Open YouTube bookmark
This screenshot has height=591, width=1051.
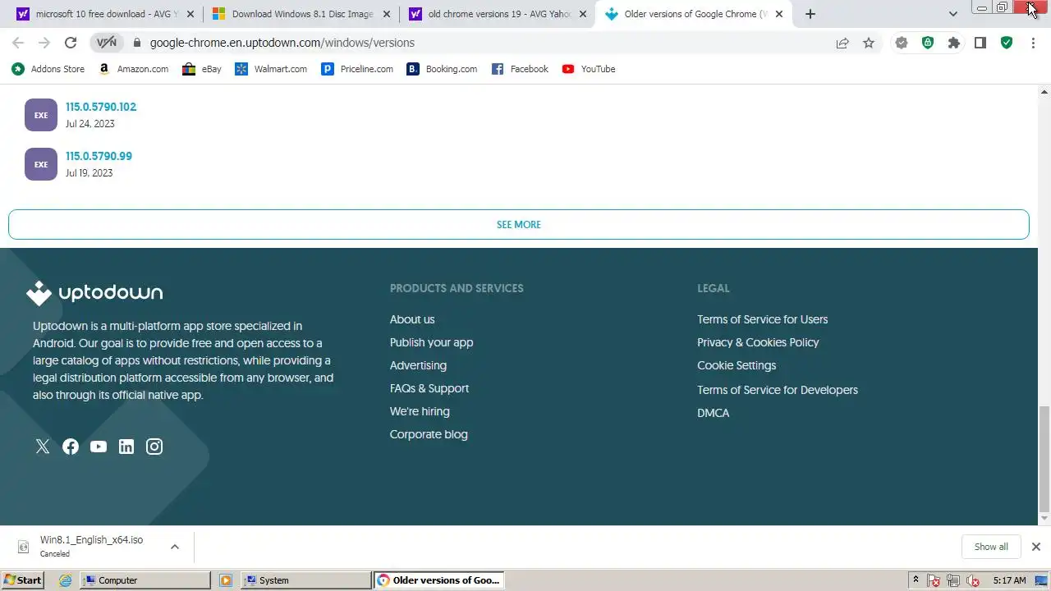[589, 69]
